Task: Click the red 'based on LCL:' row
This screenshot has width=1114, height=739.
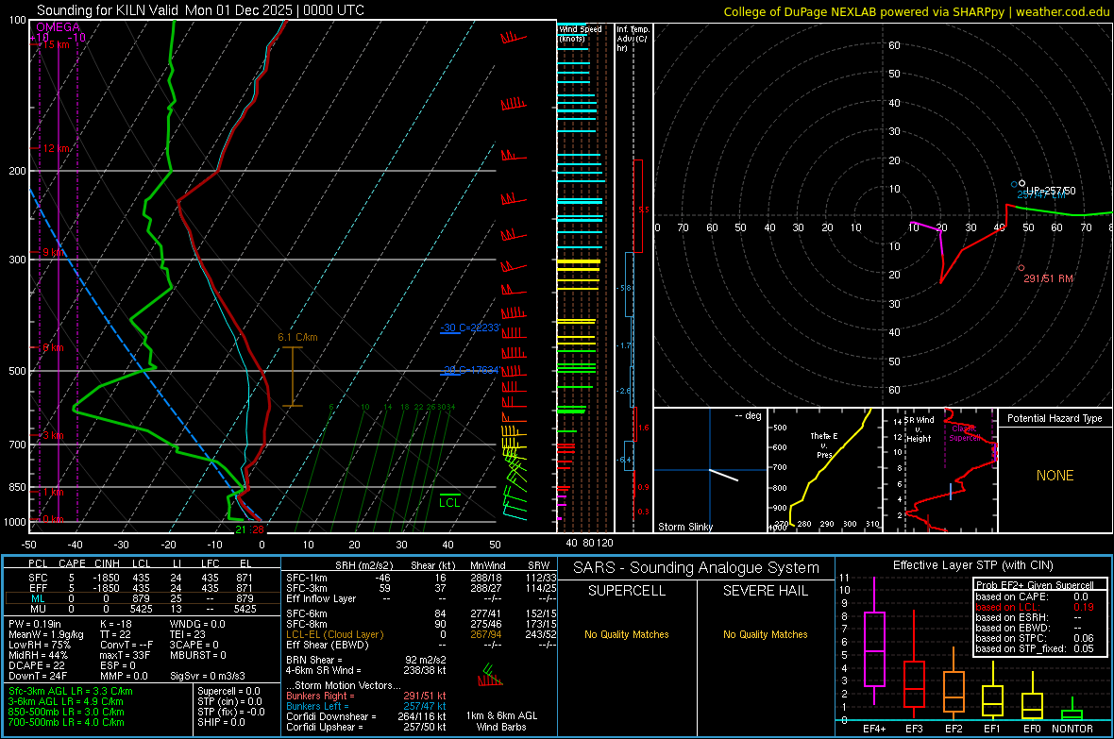Action: tap(1035, 607)
